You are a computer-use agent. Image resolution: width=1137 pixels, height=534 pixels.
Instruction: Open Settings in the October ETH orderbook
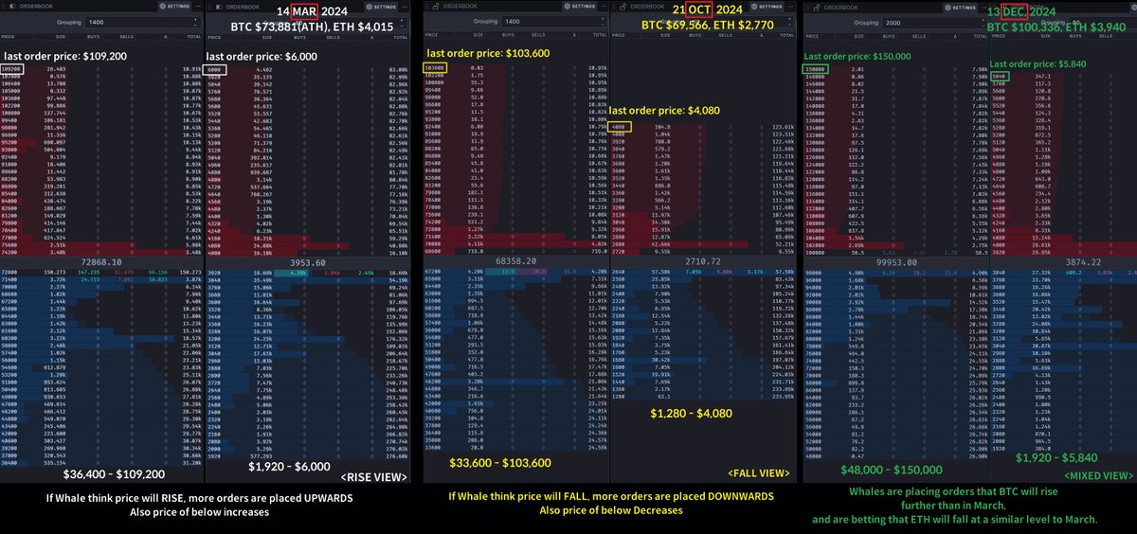point(767,7)
